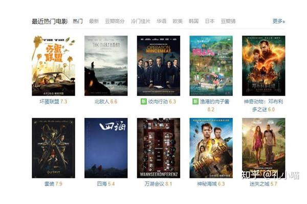Open The Northman poster thumbnail
307x204 pixels.
click(106, 66)
